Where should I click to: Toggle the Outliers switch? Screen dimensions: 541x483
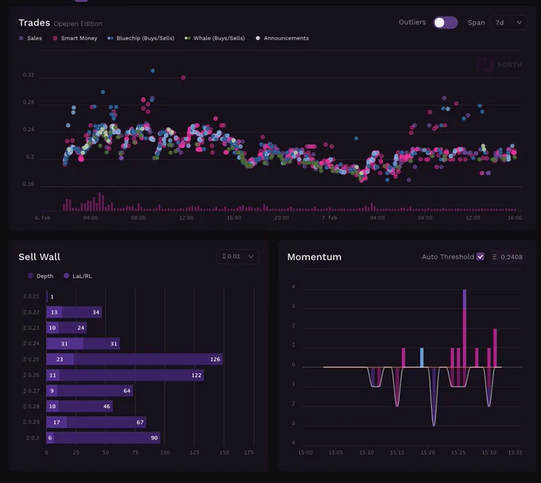coord(445,23)
